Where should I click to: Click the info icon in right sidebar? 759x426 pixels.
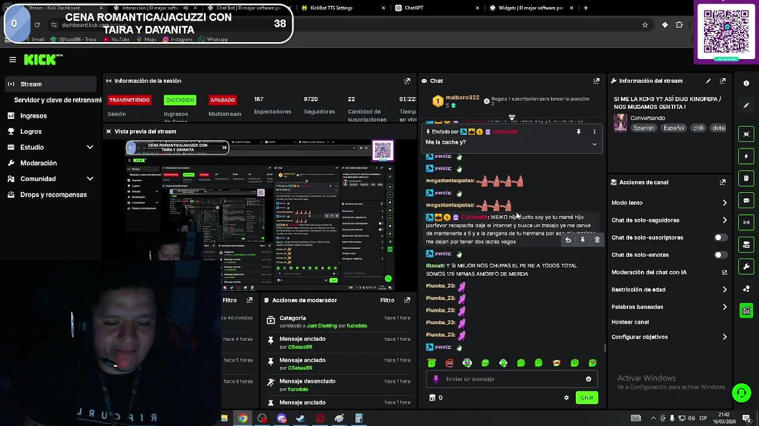coord(747,83)
